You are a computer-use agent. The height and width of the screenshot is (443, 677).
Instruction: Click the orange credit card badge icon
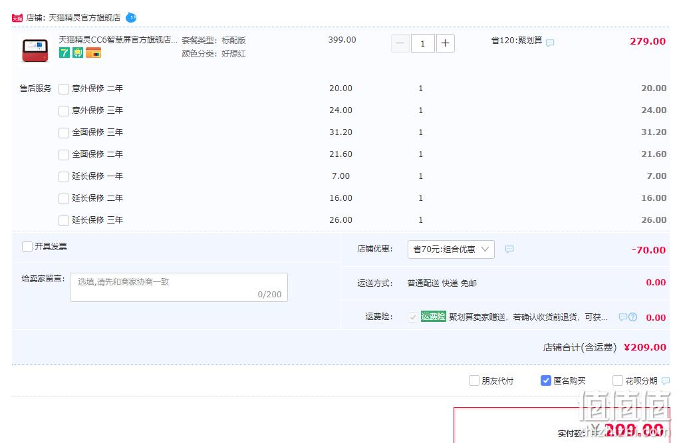[x=93, y=53]
